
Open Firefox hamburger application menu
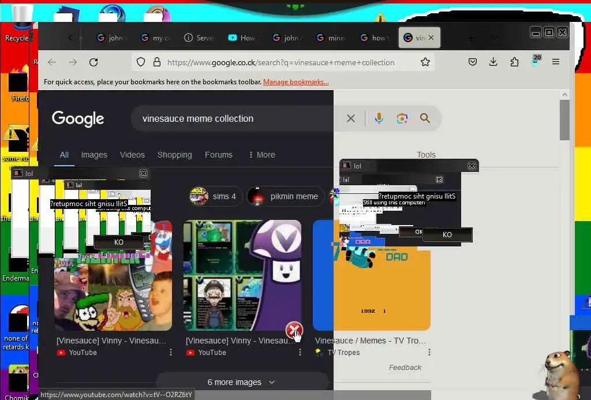556,61
